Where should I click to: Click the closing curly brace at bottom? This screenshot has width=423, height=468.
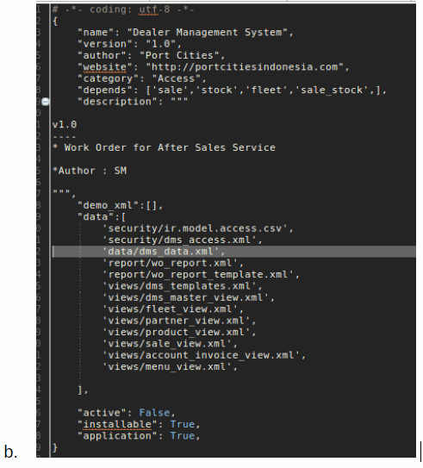coord(55,447)
